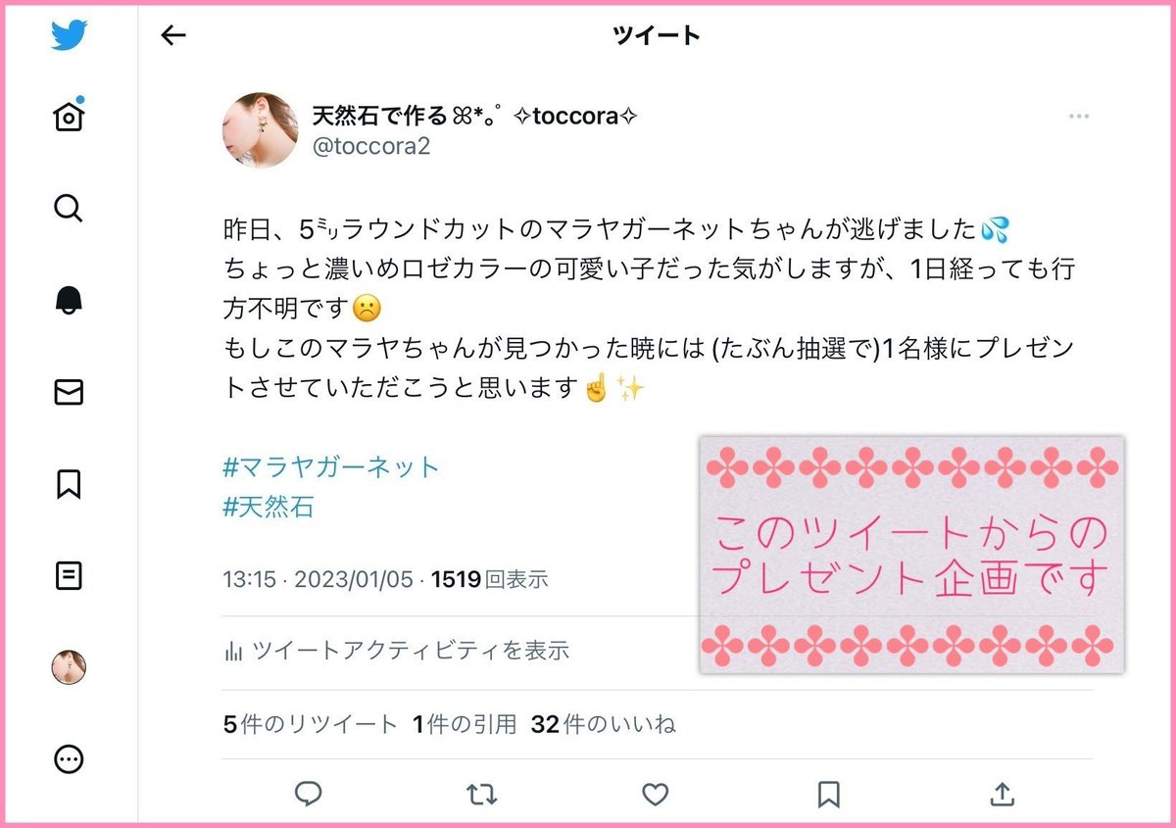Viewport: 1176px width, 828px height.
Task: Open the tweet's three-dot options menu
Action: (1079, 117)
